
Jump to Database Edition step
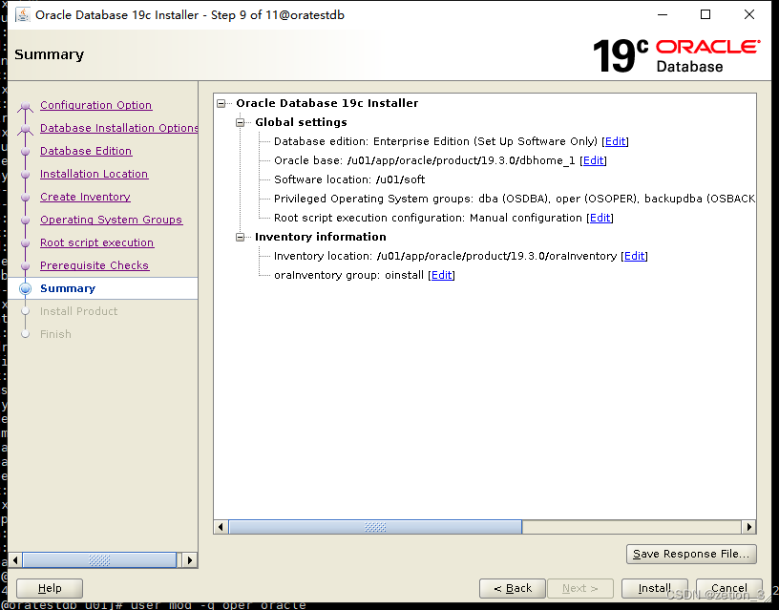click(86, 151)
